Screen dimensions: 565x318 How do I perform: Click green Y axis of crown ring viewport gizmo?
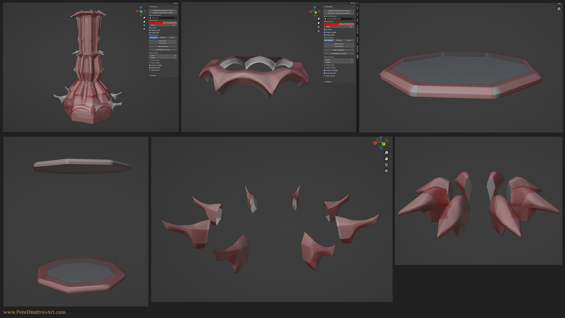pyautogui.click(x=316, y=12)
